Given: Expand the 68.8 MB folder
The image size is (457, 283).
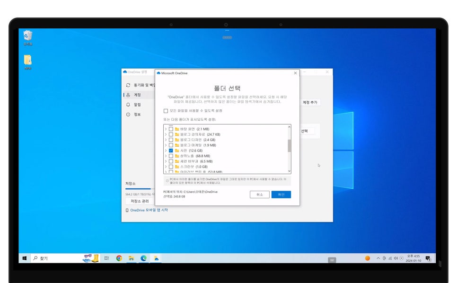Looking at the screenshot, I should pyautogui.click(x=166, y=156).
